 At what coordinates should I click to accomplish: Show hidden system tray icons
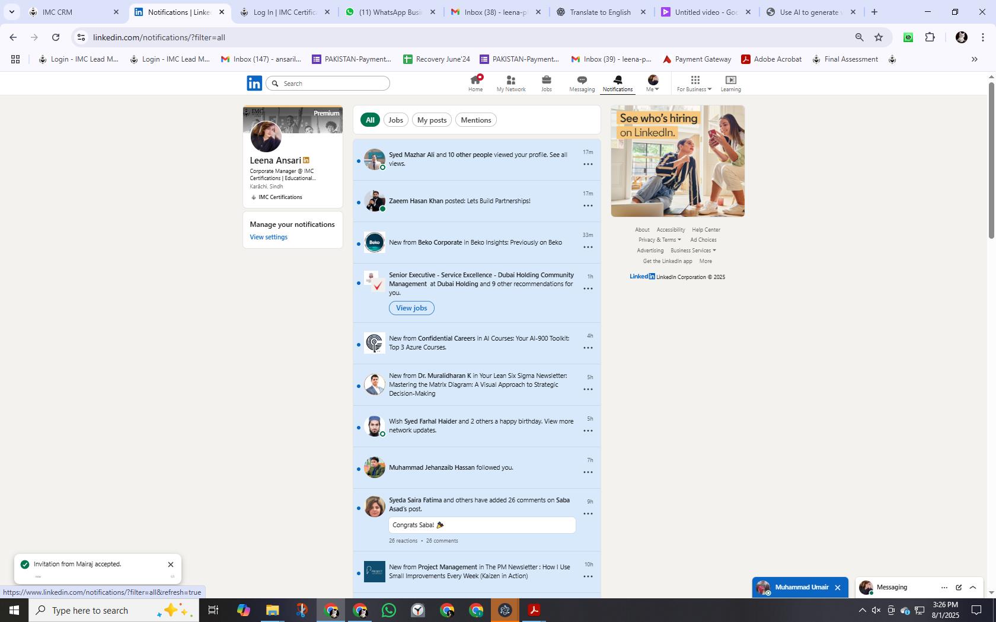tap(862, 610)
